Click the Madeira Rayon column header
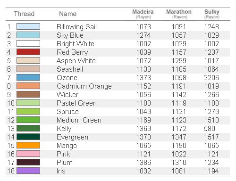 tap(143, 14)
